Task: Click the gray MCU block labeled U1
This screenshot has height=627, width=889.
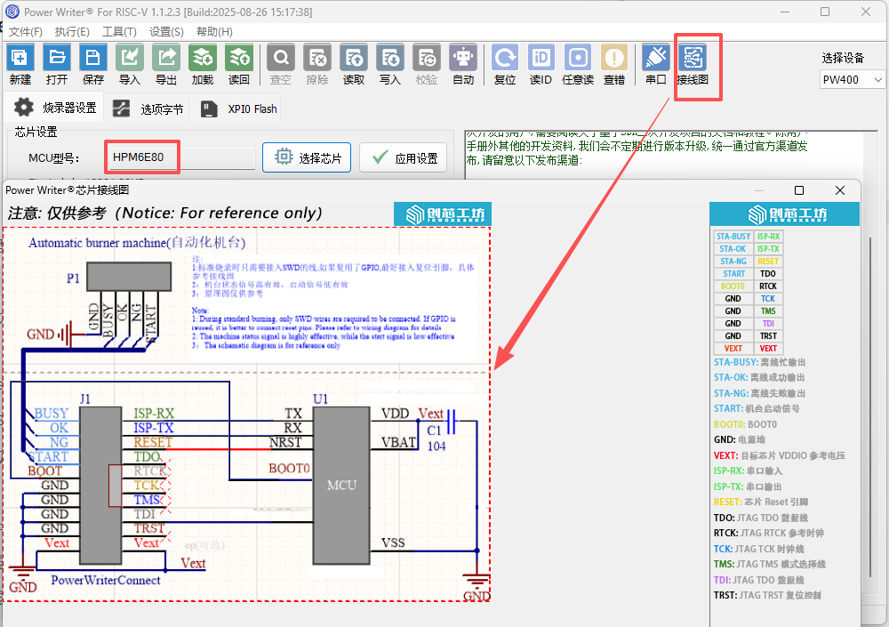Action: [341, 485]
